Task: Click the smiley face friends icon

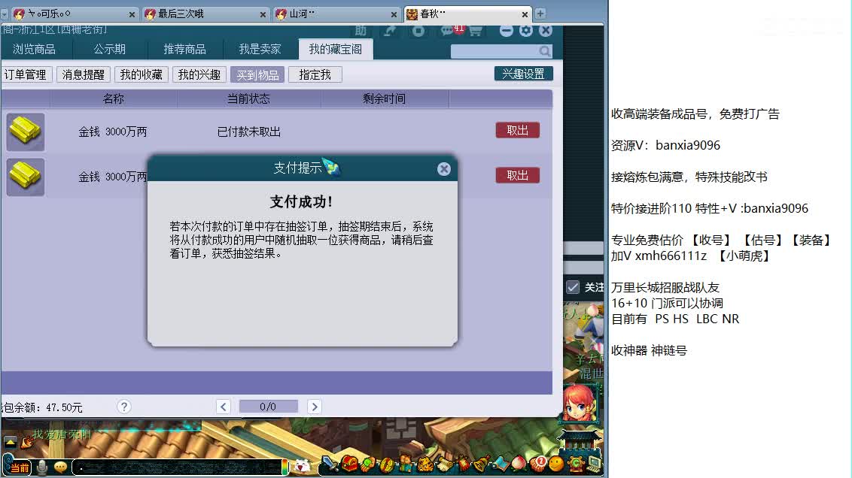Action: 556,464
